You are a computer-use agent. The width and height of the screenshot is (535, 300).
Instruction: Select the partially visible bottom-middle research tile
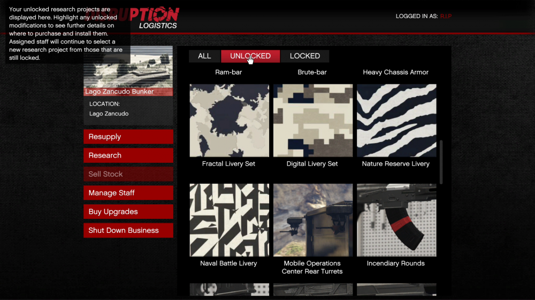[313, 289]
